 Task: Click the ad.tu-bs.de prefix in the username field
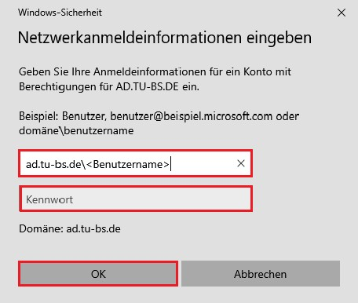[53, 164]
